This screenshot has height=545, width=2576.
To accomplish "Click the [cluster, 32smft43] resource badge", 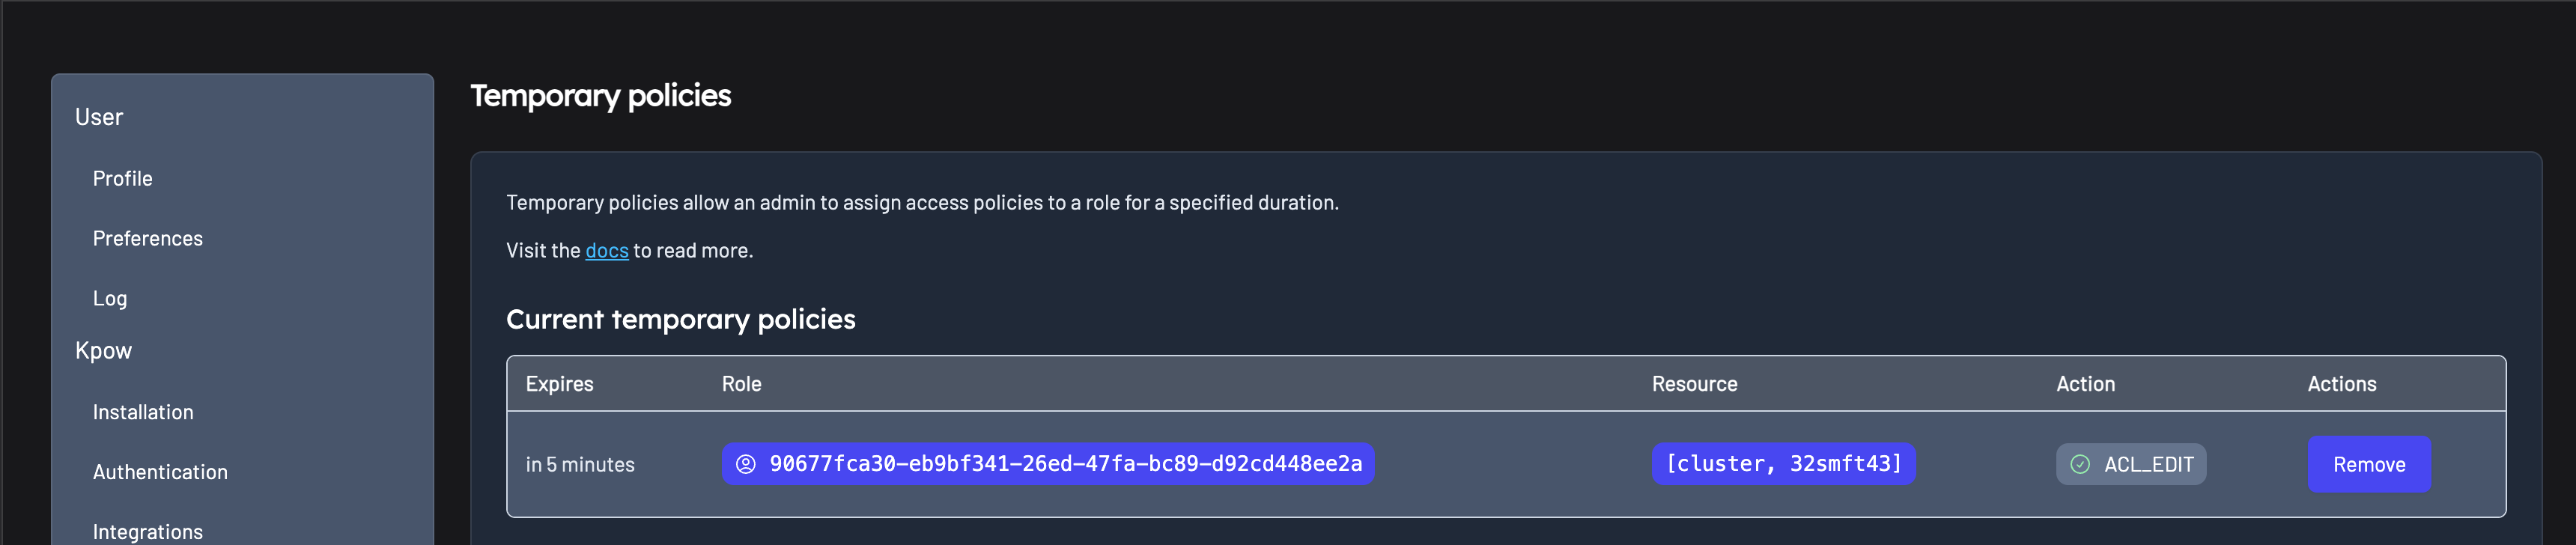I will click(1783, 464).
